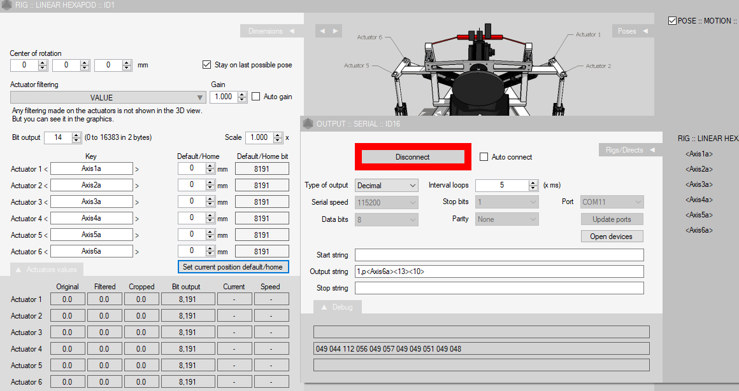Screen dimensions: 739x391
Task: Increase Gain with the up arrow
Action: [242, 94]
